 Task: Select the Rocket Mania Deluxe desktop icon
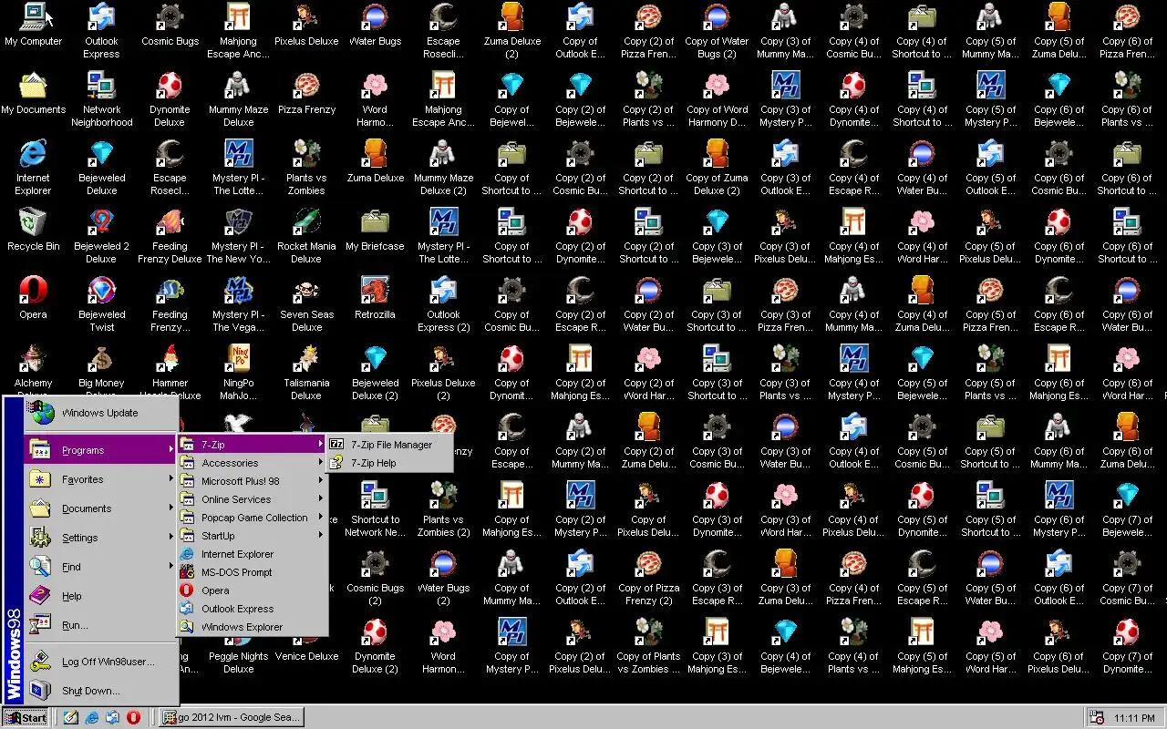pyautogui.click(x=306, y=236)
